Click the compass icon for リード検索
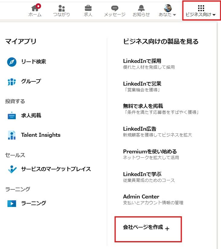 click(12, 62)
